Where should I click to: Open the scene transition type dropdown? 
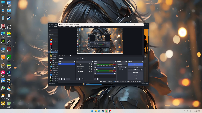(122, 64)
